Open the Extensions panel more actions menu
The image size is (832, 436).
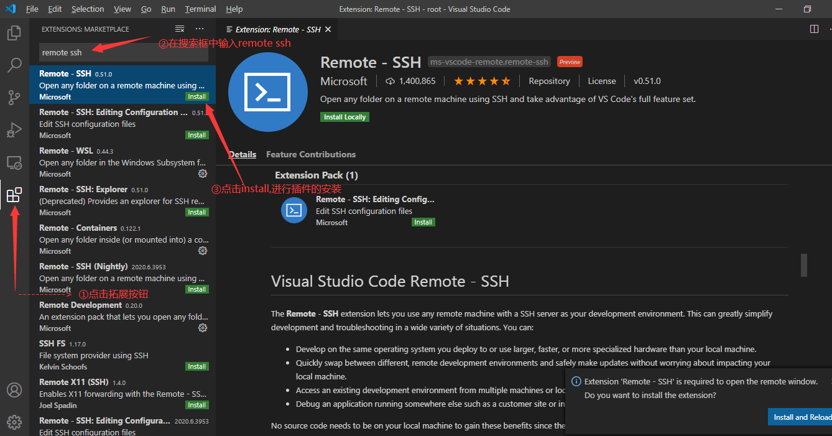[199, 28]
